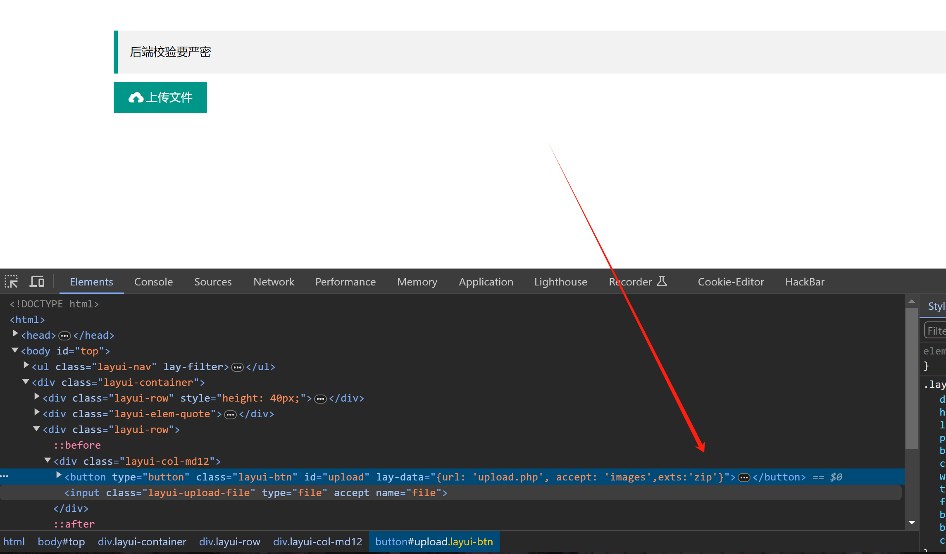Open the Styles pane tab
Viewport: 946px width, 554px height.
936,307
